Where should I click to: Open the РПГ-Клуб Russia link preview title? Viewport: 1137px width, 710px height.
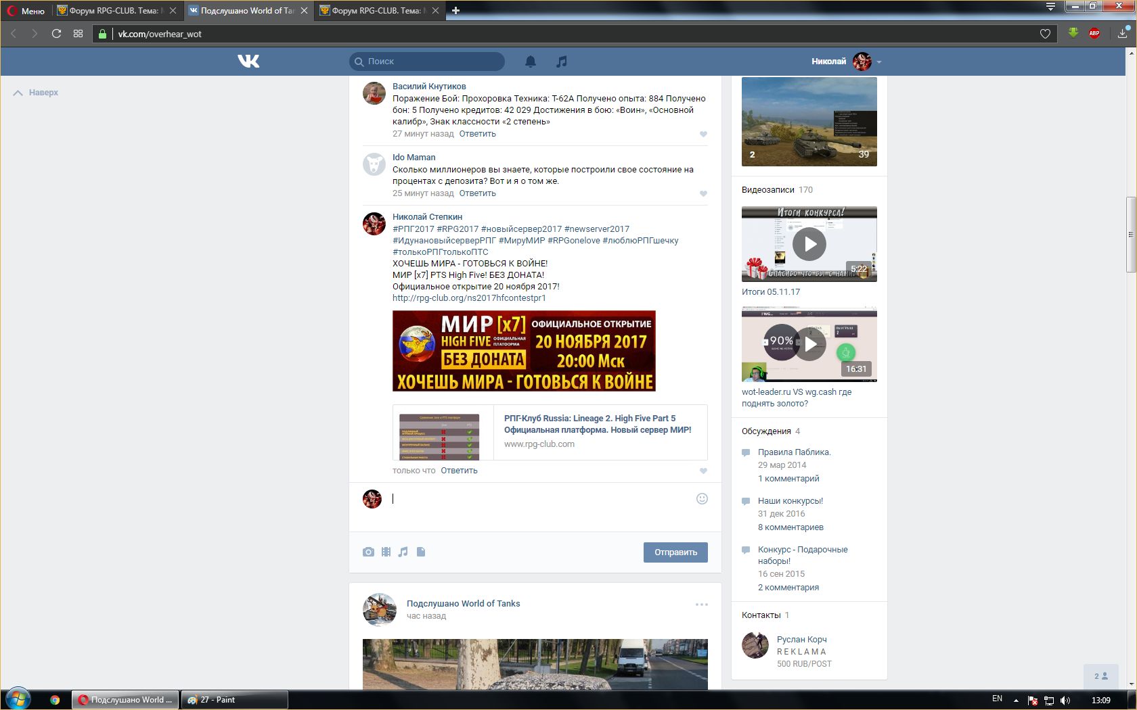[x=598, y=424]
